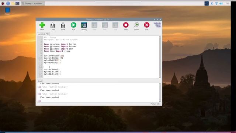Viewport: 236px width, 133px height.
Task: Open the Trash desktop icon
Action: [x=7, y=11]
